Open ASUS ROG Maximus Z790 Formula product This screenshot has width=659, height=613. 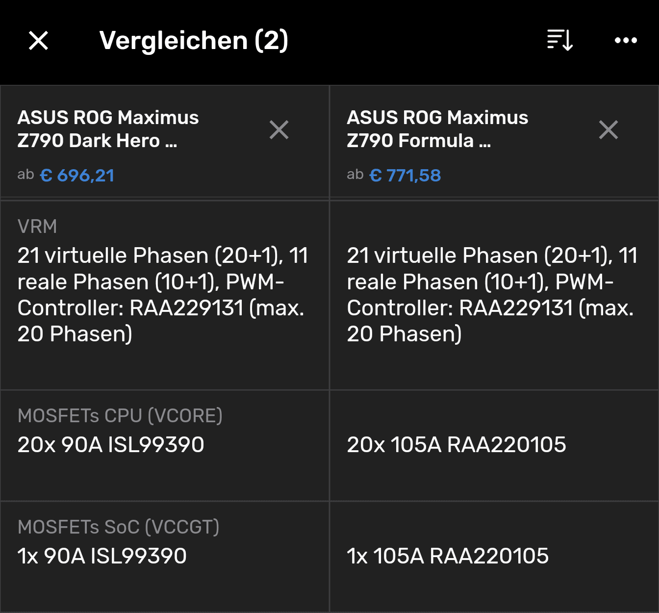[437, 129]
